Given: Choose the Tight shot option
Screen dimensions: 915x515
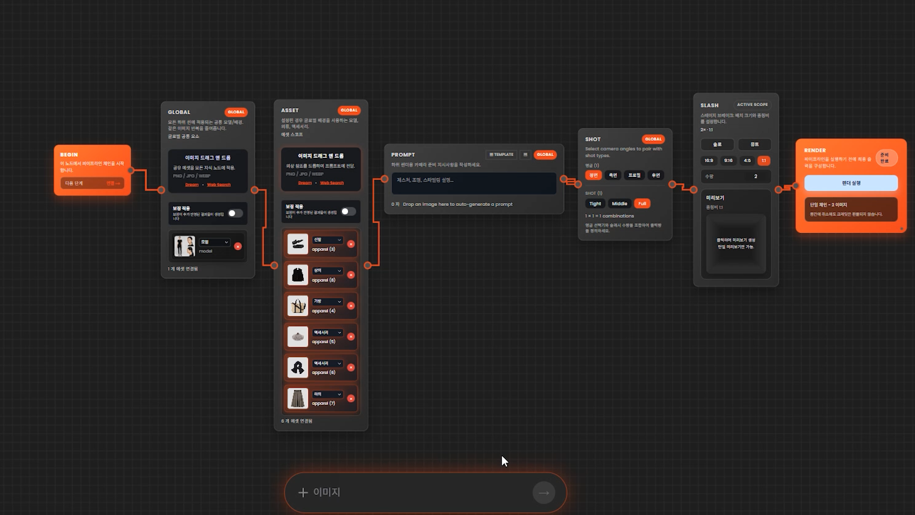Looking at the screenshot, I should (x=595, y=204).
